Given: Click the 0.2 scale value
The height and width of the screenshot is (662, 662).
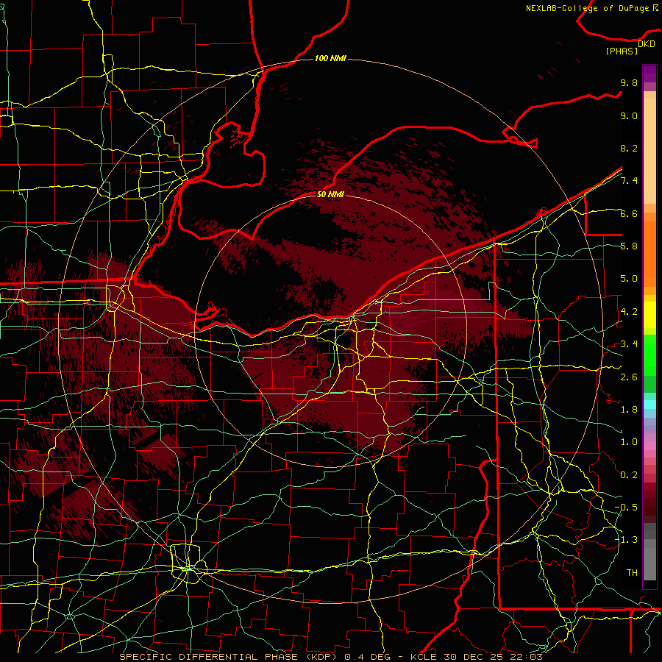Looking at the screenshot, I should pos(629,475).
